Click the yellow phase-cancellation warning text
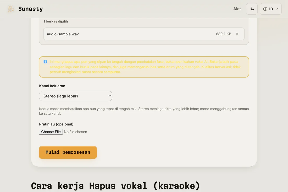The height and width of the screenshot is (192, 288). [145, 67]
